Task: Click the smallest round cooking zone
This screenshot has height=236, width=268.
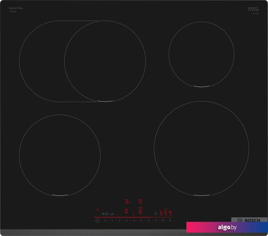Action: pos(202,54)
